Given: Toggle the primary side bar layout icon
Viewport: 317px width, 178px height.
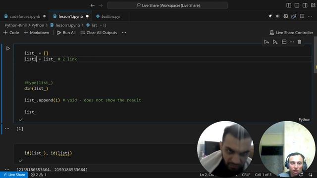Looking at the screenshot, I should tap(289, 5).
